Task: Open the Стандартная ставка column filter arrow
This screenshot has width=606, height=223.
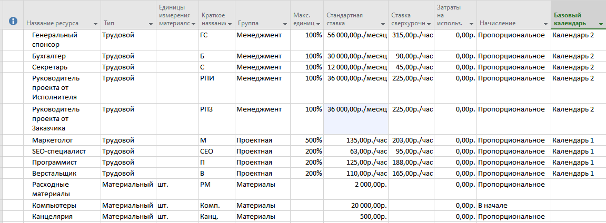Action: coord(383,24)
